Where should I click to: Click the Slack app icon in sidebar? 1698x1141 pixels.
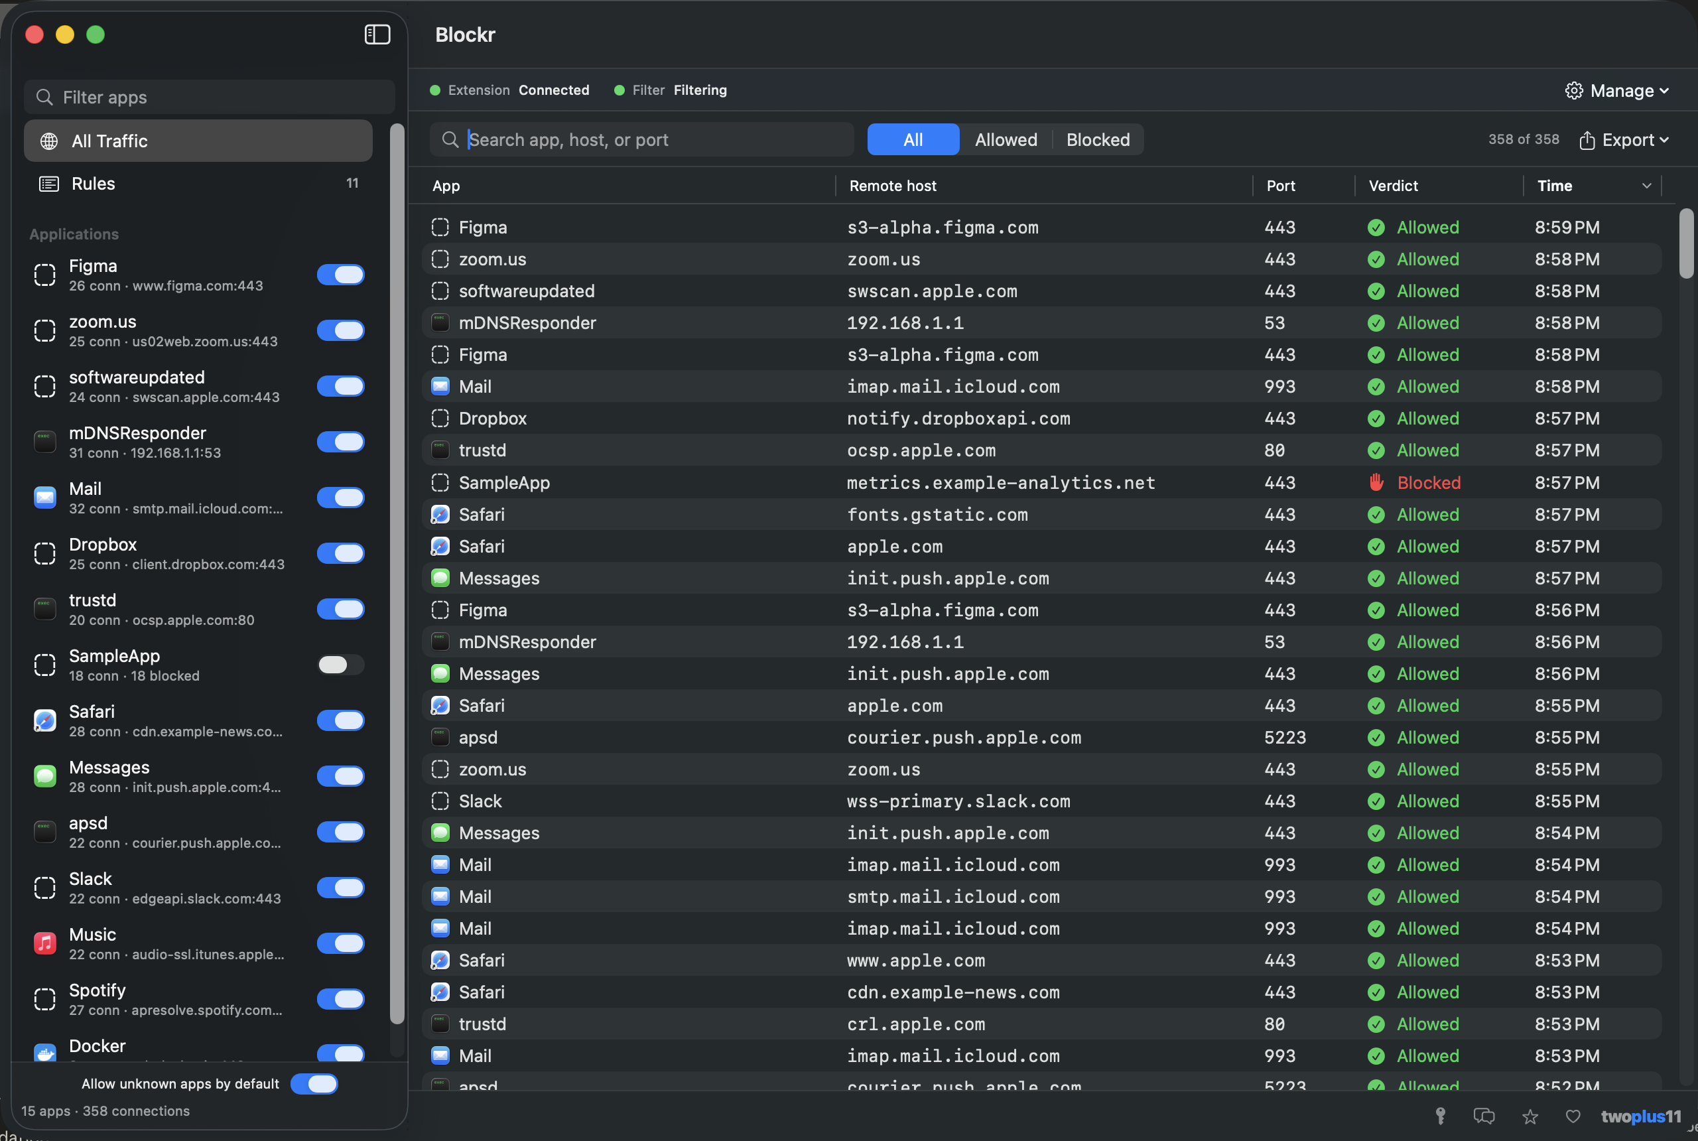point(45,888)
